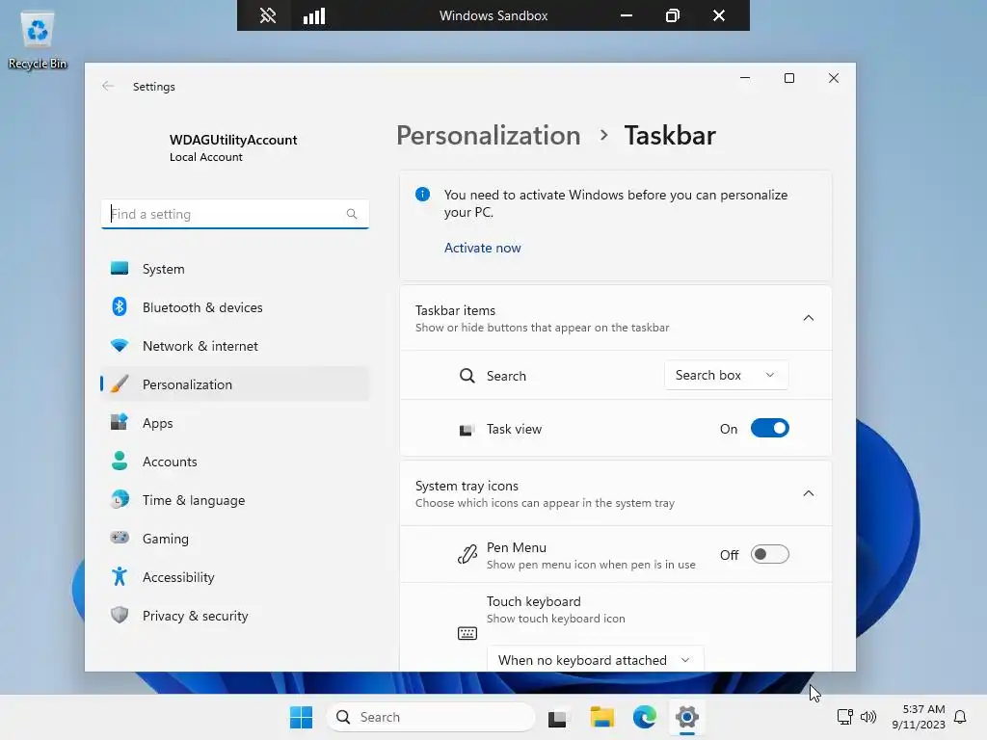Click the magnifier icon in Find a setting

(x=352, y=214)
